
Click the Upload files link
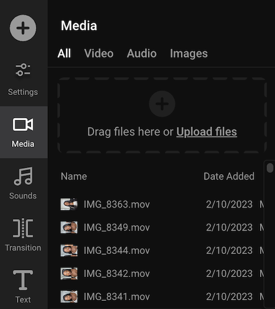207,132
